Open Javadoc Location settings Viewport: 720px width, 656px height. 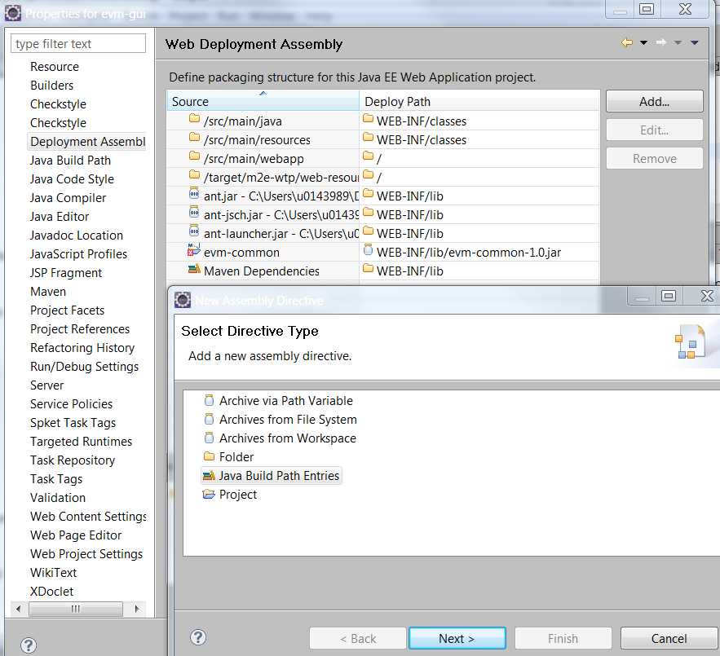tap(76, 235)
